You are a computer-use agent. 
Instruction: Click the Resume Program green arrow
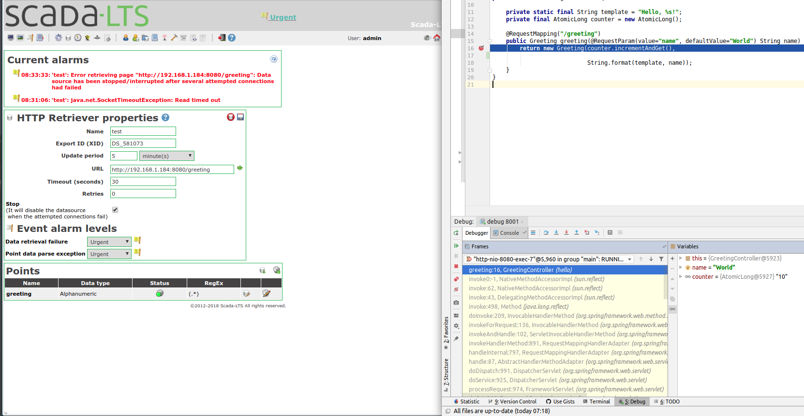tap(456, 246)
